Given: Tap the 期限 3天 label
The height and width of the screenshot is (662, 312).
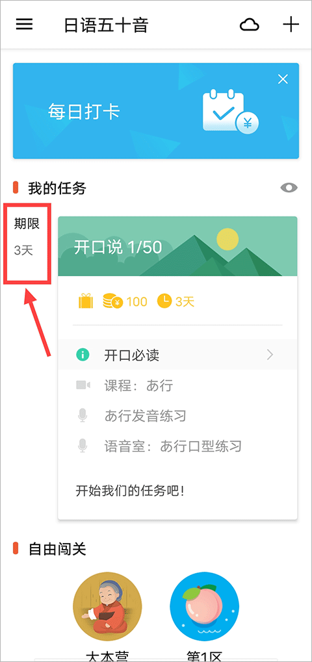Looking at the screenshot, I should pyautogui.click(x=27, y=237).
